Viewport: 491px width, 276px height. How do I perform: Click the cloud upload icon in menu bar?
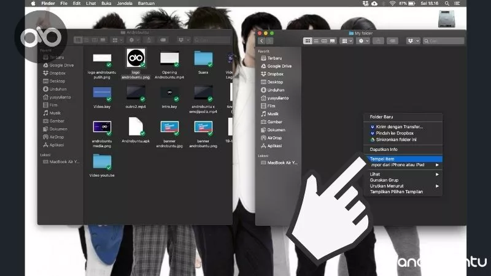(374, 4)
